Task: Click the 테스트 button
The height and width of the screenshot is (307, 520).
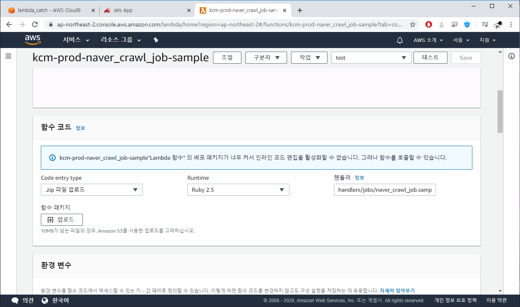Action: pyautogui.click(x=430, y=58)
